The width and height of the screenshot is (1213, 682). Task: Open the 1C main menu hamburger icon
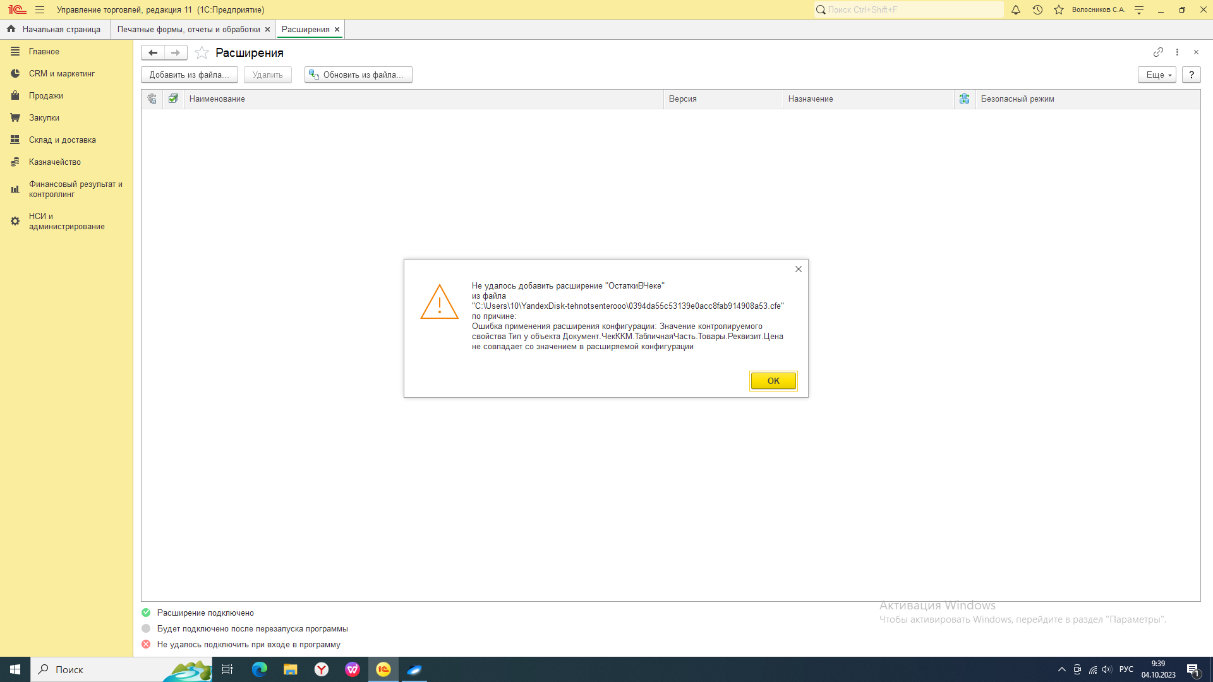(40, 9)
